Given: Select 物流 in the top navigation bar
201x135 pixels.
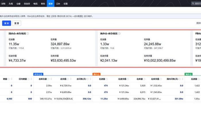Looking at the screenshot, I should [35, 4].
